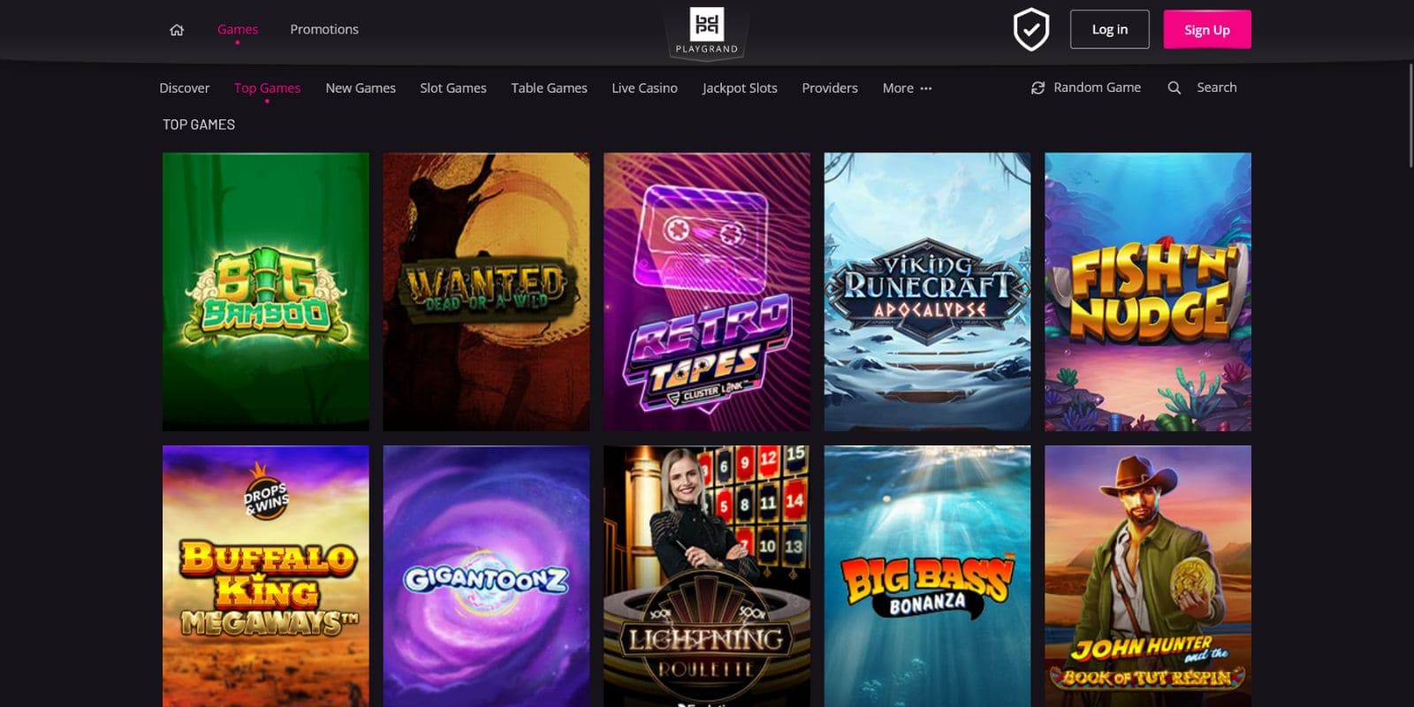Screen dimensions: 1414x707
Task: Open the Games menu item
Action: pyautogui.click(x=238, y=29)
